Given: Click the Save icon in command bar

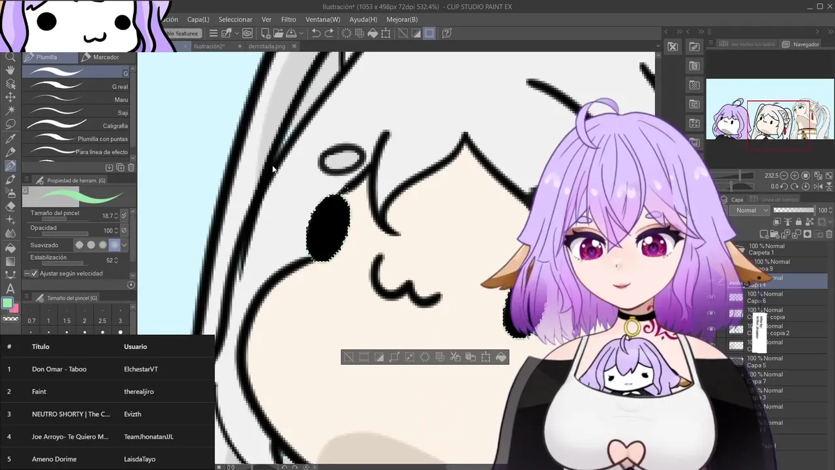Looking at the screenshot, I should pos(292,33).
